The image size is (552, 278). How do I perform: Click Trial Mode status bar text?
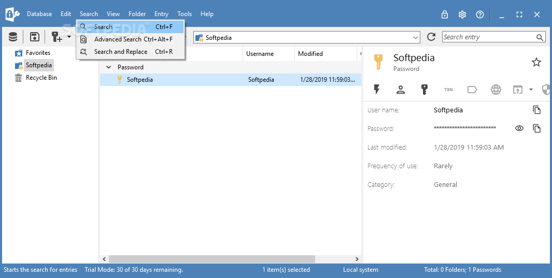click(134, 270)
